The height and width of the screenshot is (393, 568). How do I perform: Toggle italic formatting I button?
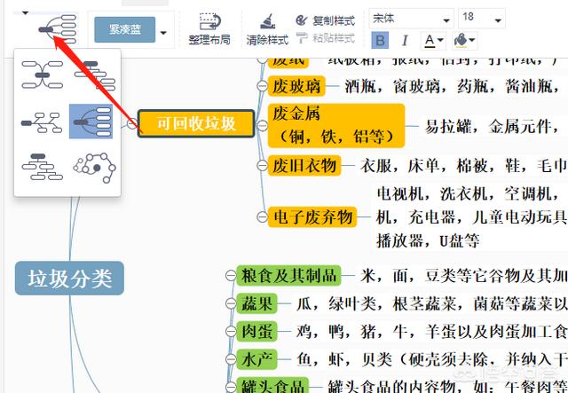point(405,40)
